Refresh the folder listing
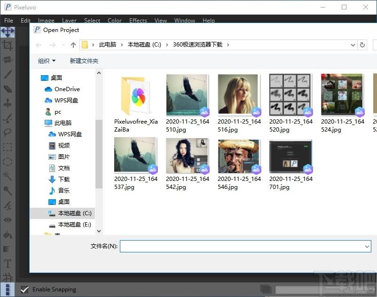 point(362,45)
